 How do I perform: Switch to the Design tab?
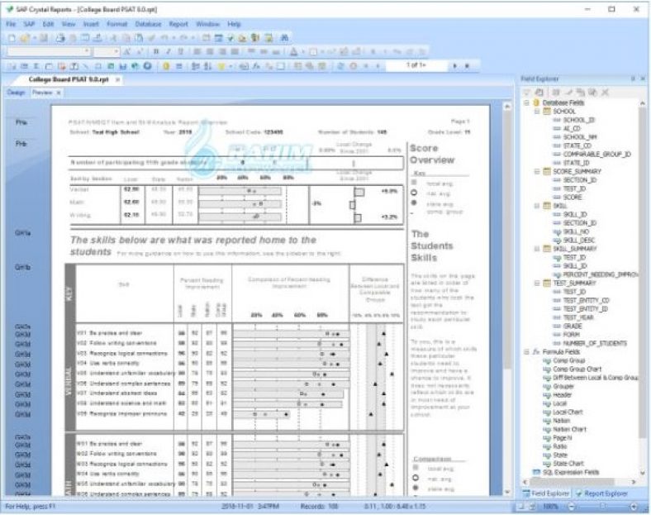(16, 93)
